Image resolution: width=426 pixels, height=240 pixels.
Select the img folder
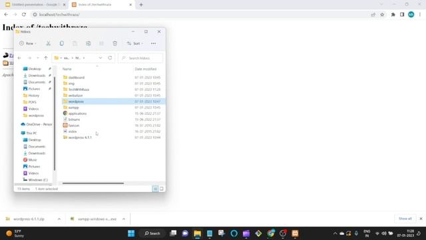click(x=71, y=83)
